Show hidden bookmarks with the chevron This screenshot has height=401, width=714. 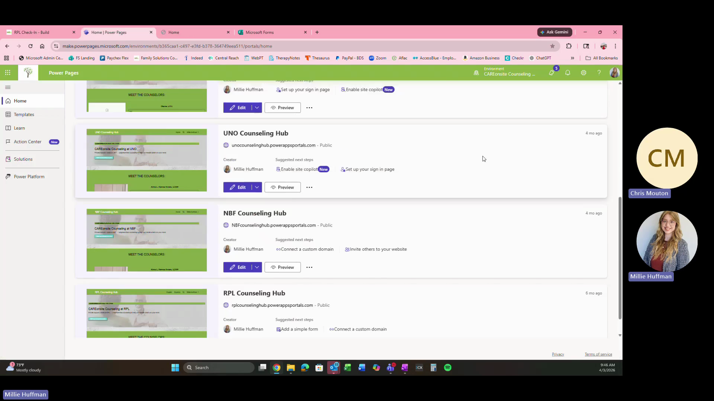[x=572, y=58]
